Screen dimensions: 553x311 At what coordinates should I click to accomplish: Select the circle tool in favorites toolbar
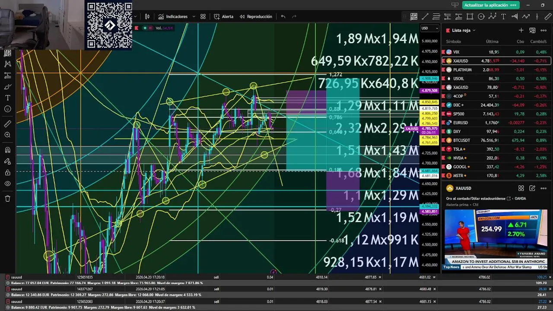[x=481, y=16]
